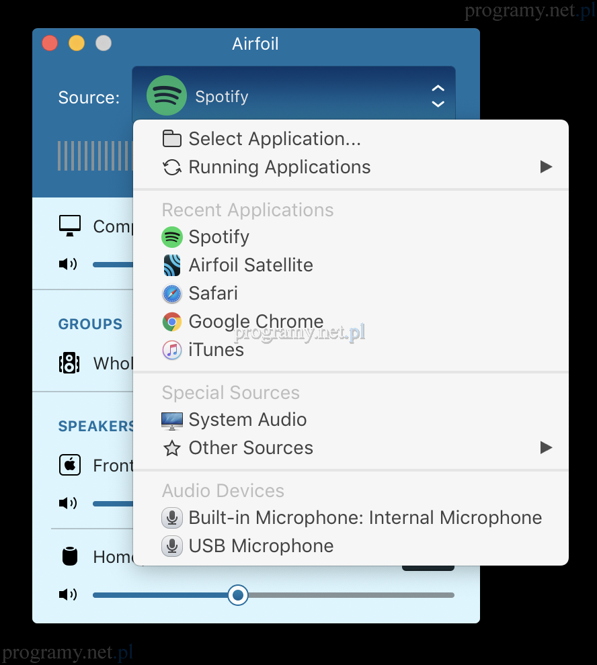Click the USB Microphone icon
This screenshot has width=597, height=665.
point(172,546)
